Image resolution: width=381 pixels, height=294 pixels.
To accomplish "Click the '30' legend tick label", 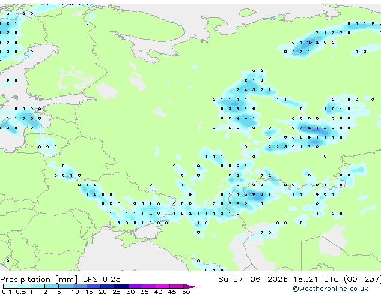I will click(130, 292).
